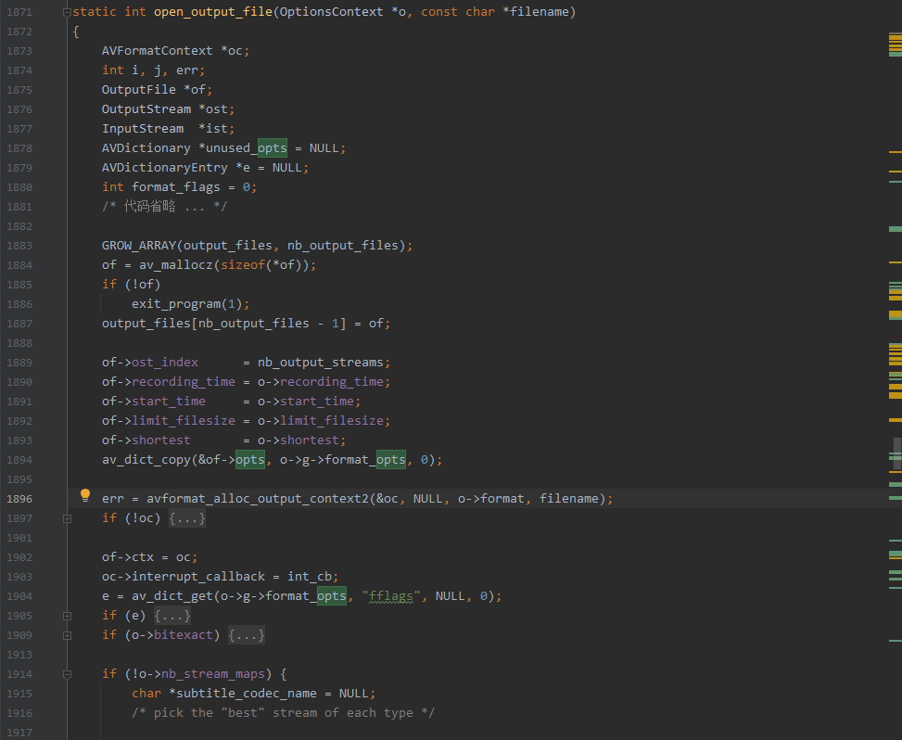
Task: Click of->shortest field on line 1893
Action: point(146,440)
